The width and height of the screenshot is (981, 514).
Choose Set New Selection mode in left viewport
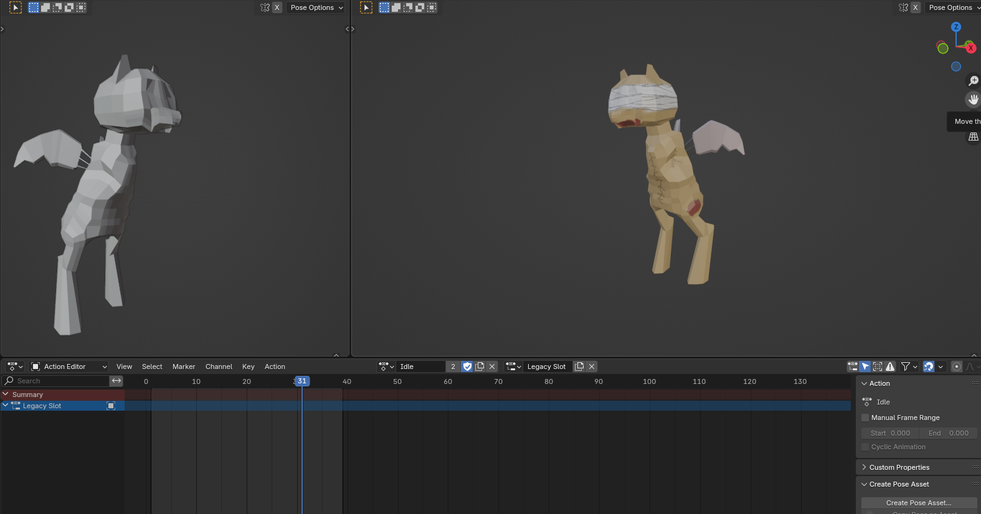tap(34, 7)
